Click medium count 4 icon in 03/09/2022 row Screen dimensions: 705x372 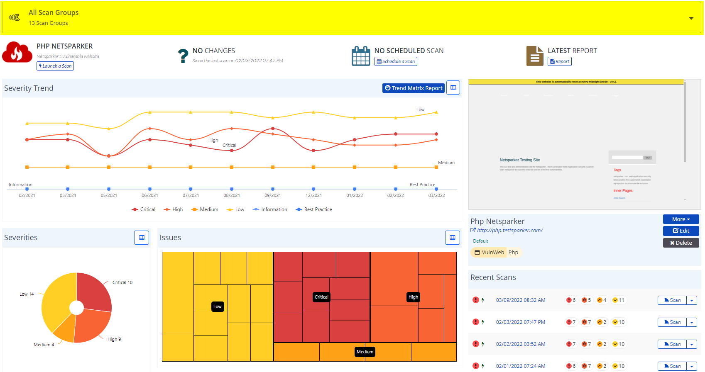tap(600, 300)
